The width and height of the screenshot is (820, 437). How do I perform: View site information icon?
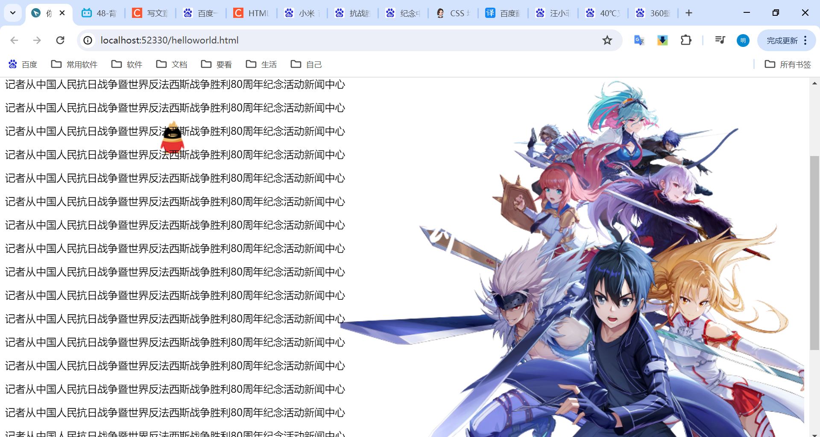coord(88,40)
